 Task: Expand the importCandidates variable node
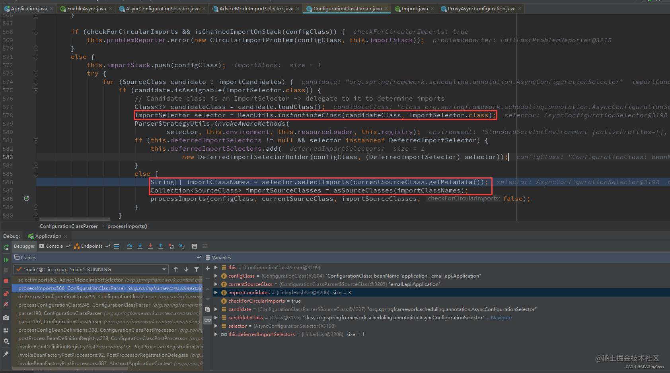pos(216,293)
